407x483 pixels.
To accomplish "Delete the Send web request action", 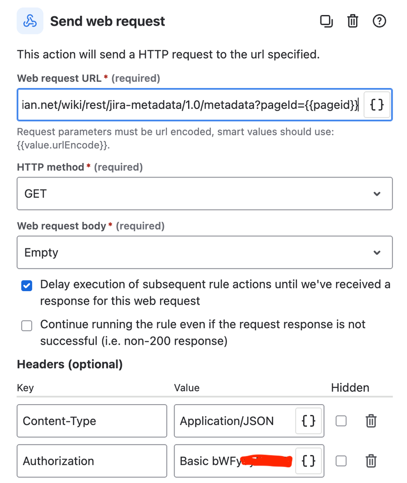I will click(x=352, y=21).
